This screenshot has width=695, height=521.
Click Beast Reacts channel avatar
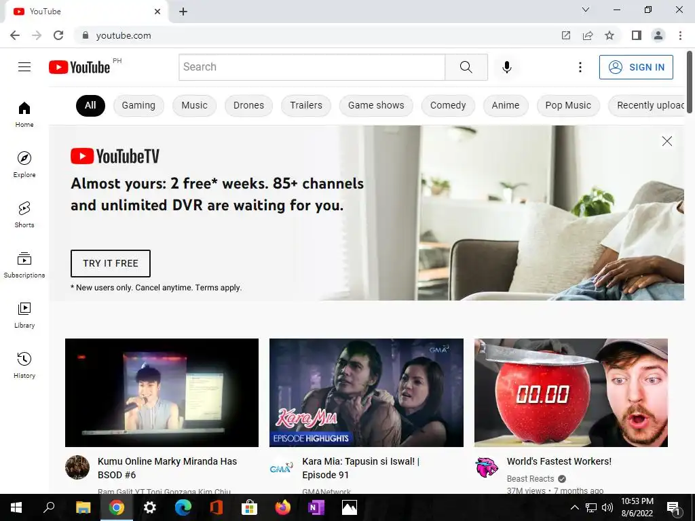(487, 467)
